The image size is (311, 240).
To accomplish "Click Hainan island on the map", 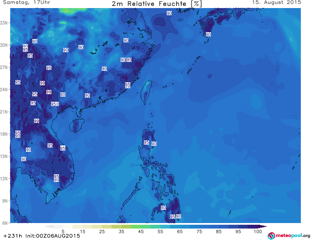I will (77, 126).
